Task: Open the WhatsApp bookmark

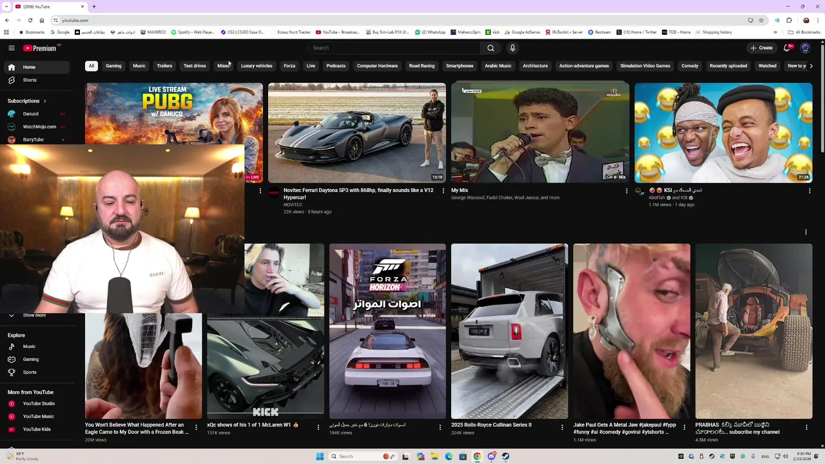Action: coord(430,32)
